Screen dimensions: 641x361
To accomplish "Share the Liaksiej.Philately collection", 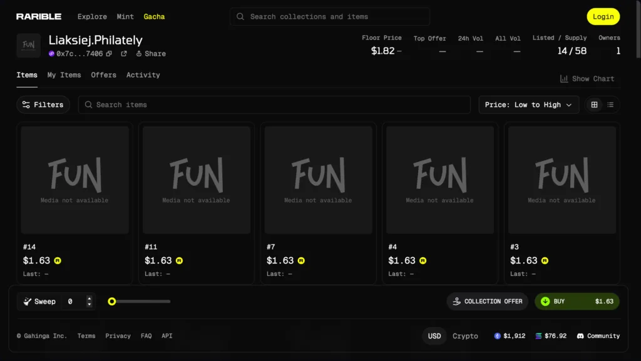I will (151, 54).
